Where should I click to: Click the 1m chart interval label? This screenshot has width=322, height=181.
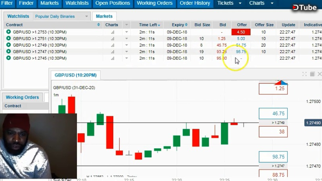(56, 95)
